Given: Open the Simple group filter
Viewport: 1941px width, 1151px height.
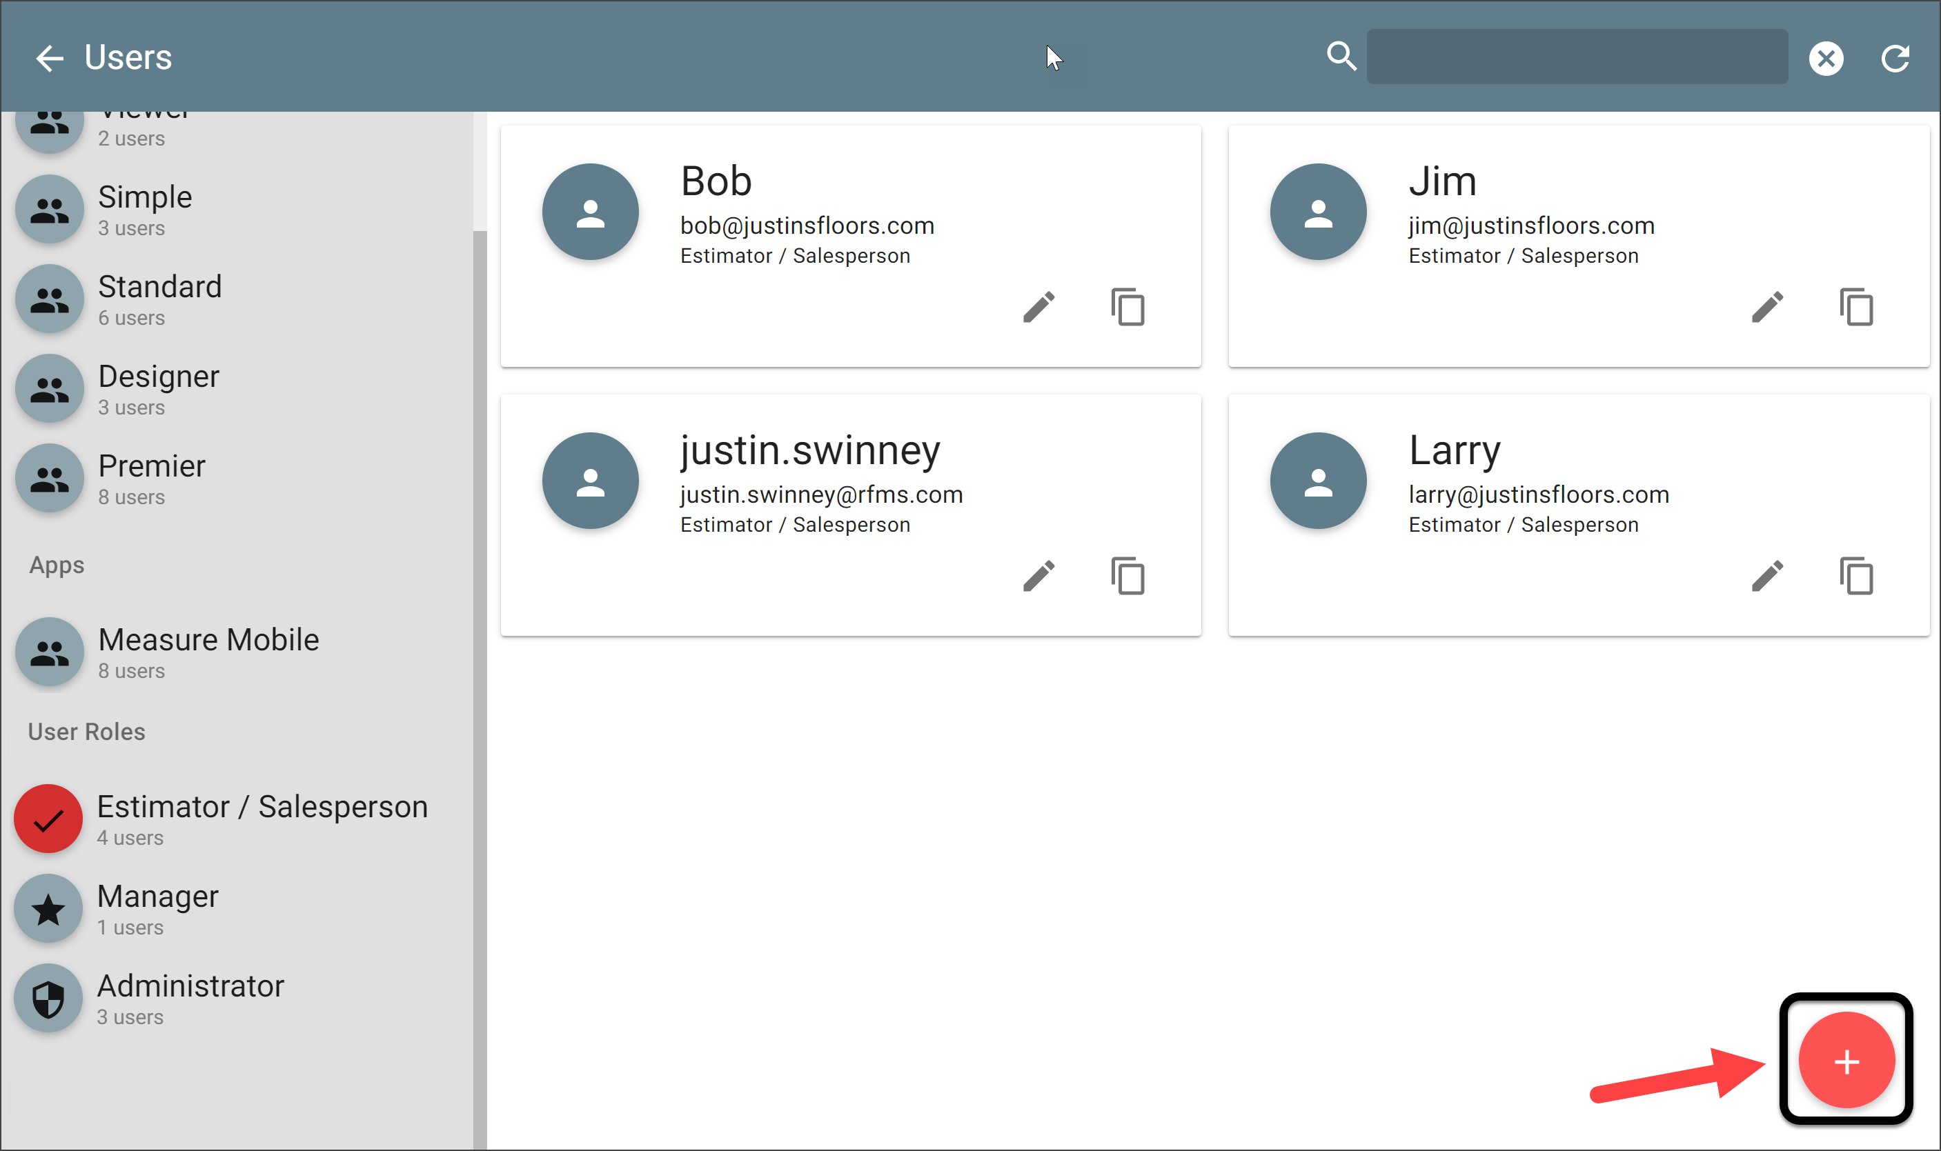Looking at the screenshot, I should point(50,210).
